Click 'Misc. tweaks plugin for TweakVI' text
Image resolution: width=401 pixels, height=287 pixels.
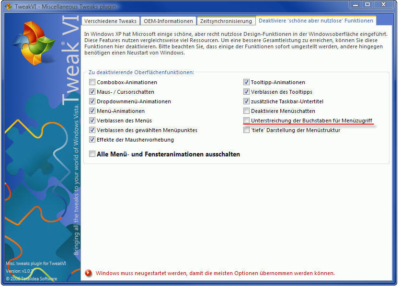pyautogui.click(x=36, y=263)
